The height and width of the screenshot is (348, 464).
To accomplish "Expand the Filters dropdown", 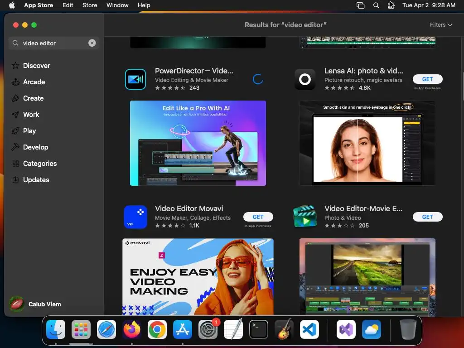I will click(441, 25).
